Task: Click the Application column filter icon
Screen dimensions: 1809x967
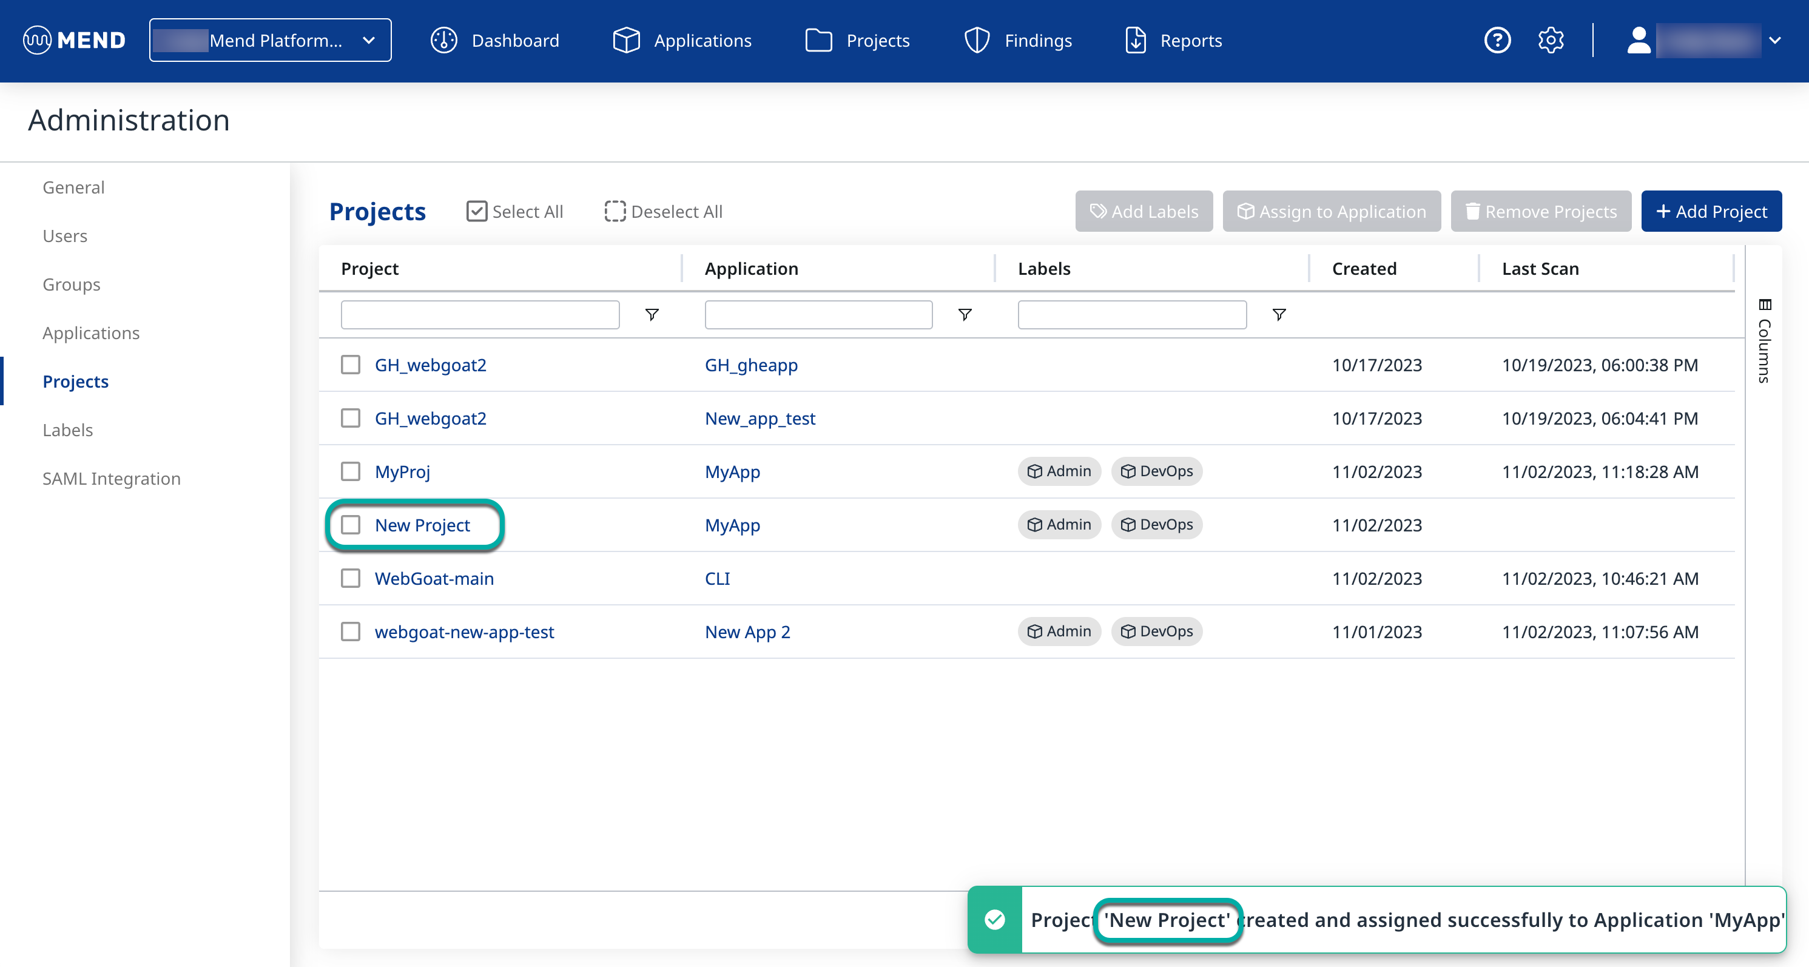Action: [x=965, y=315]
